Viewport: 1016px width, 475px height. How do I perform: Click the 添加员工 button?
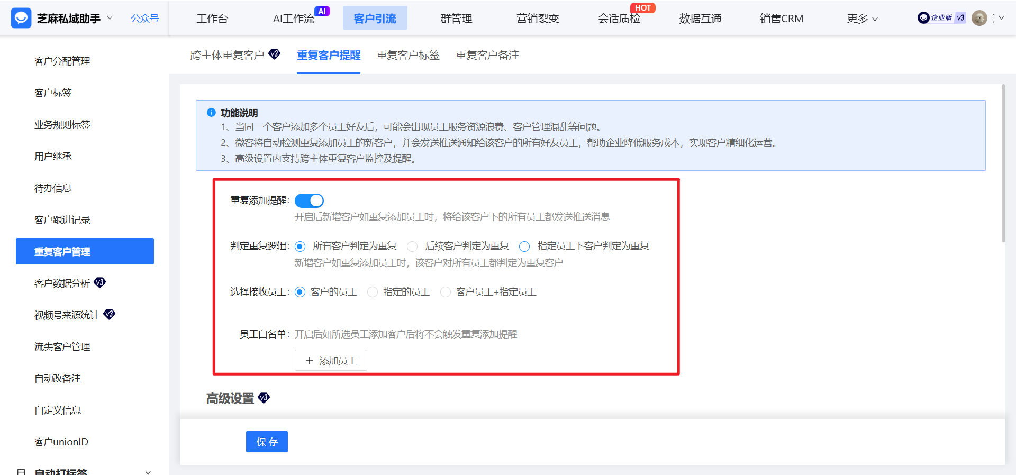coord(331,360)
